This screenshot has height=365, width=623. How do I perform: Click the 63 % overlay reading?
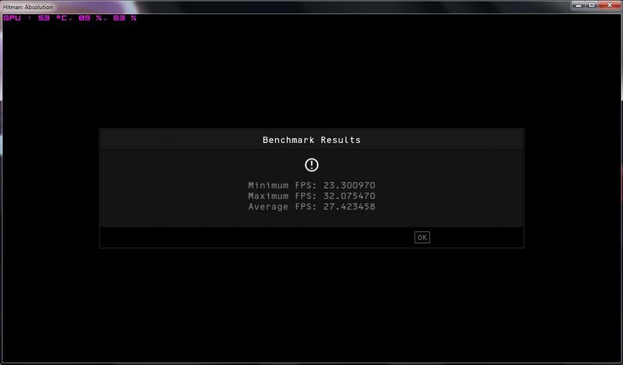pos(125,18)
